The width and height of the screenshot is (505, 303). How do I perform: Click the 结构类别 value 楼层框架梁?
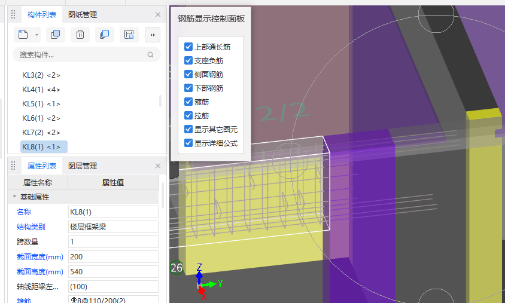point(113,227)
